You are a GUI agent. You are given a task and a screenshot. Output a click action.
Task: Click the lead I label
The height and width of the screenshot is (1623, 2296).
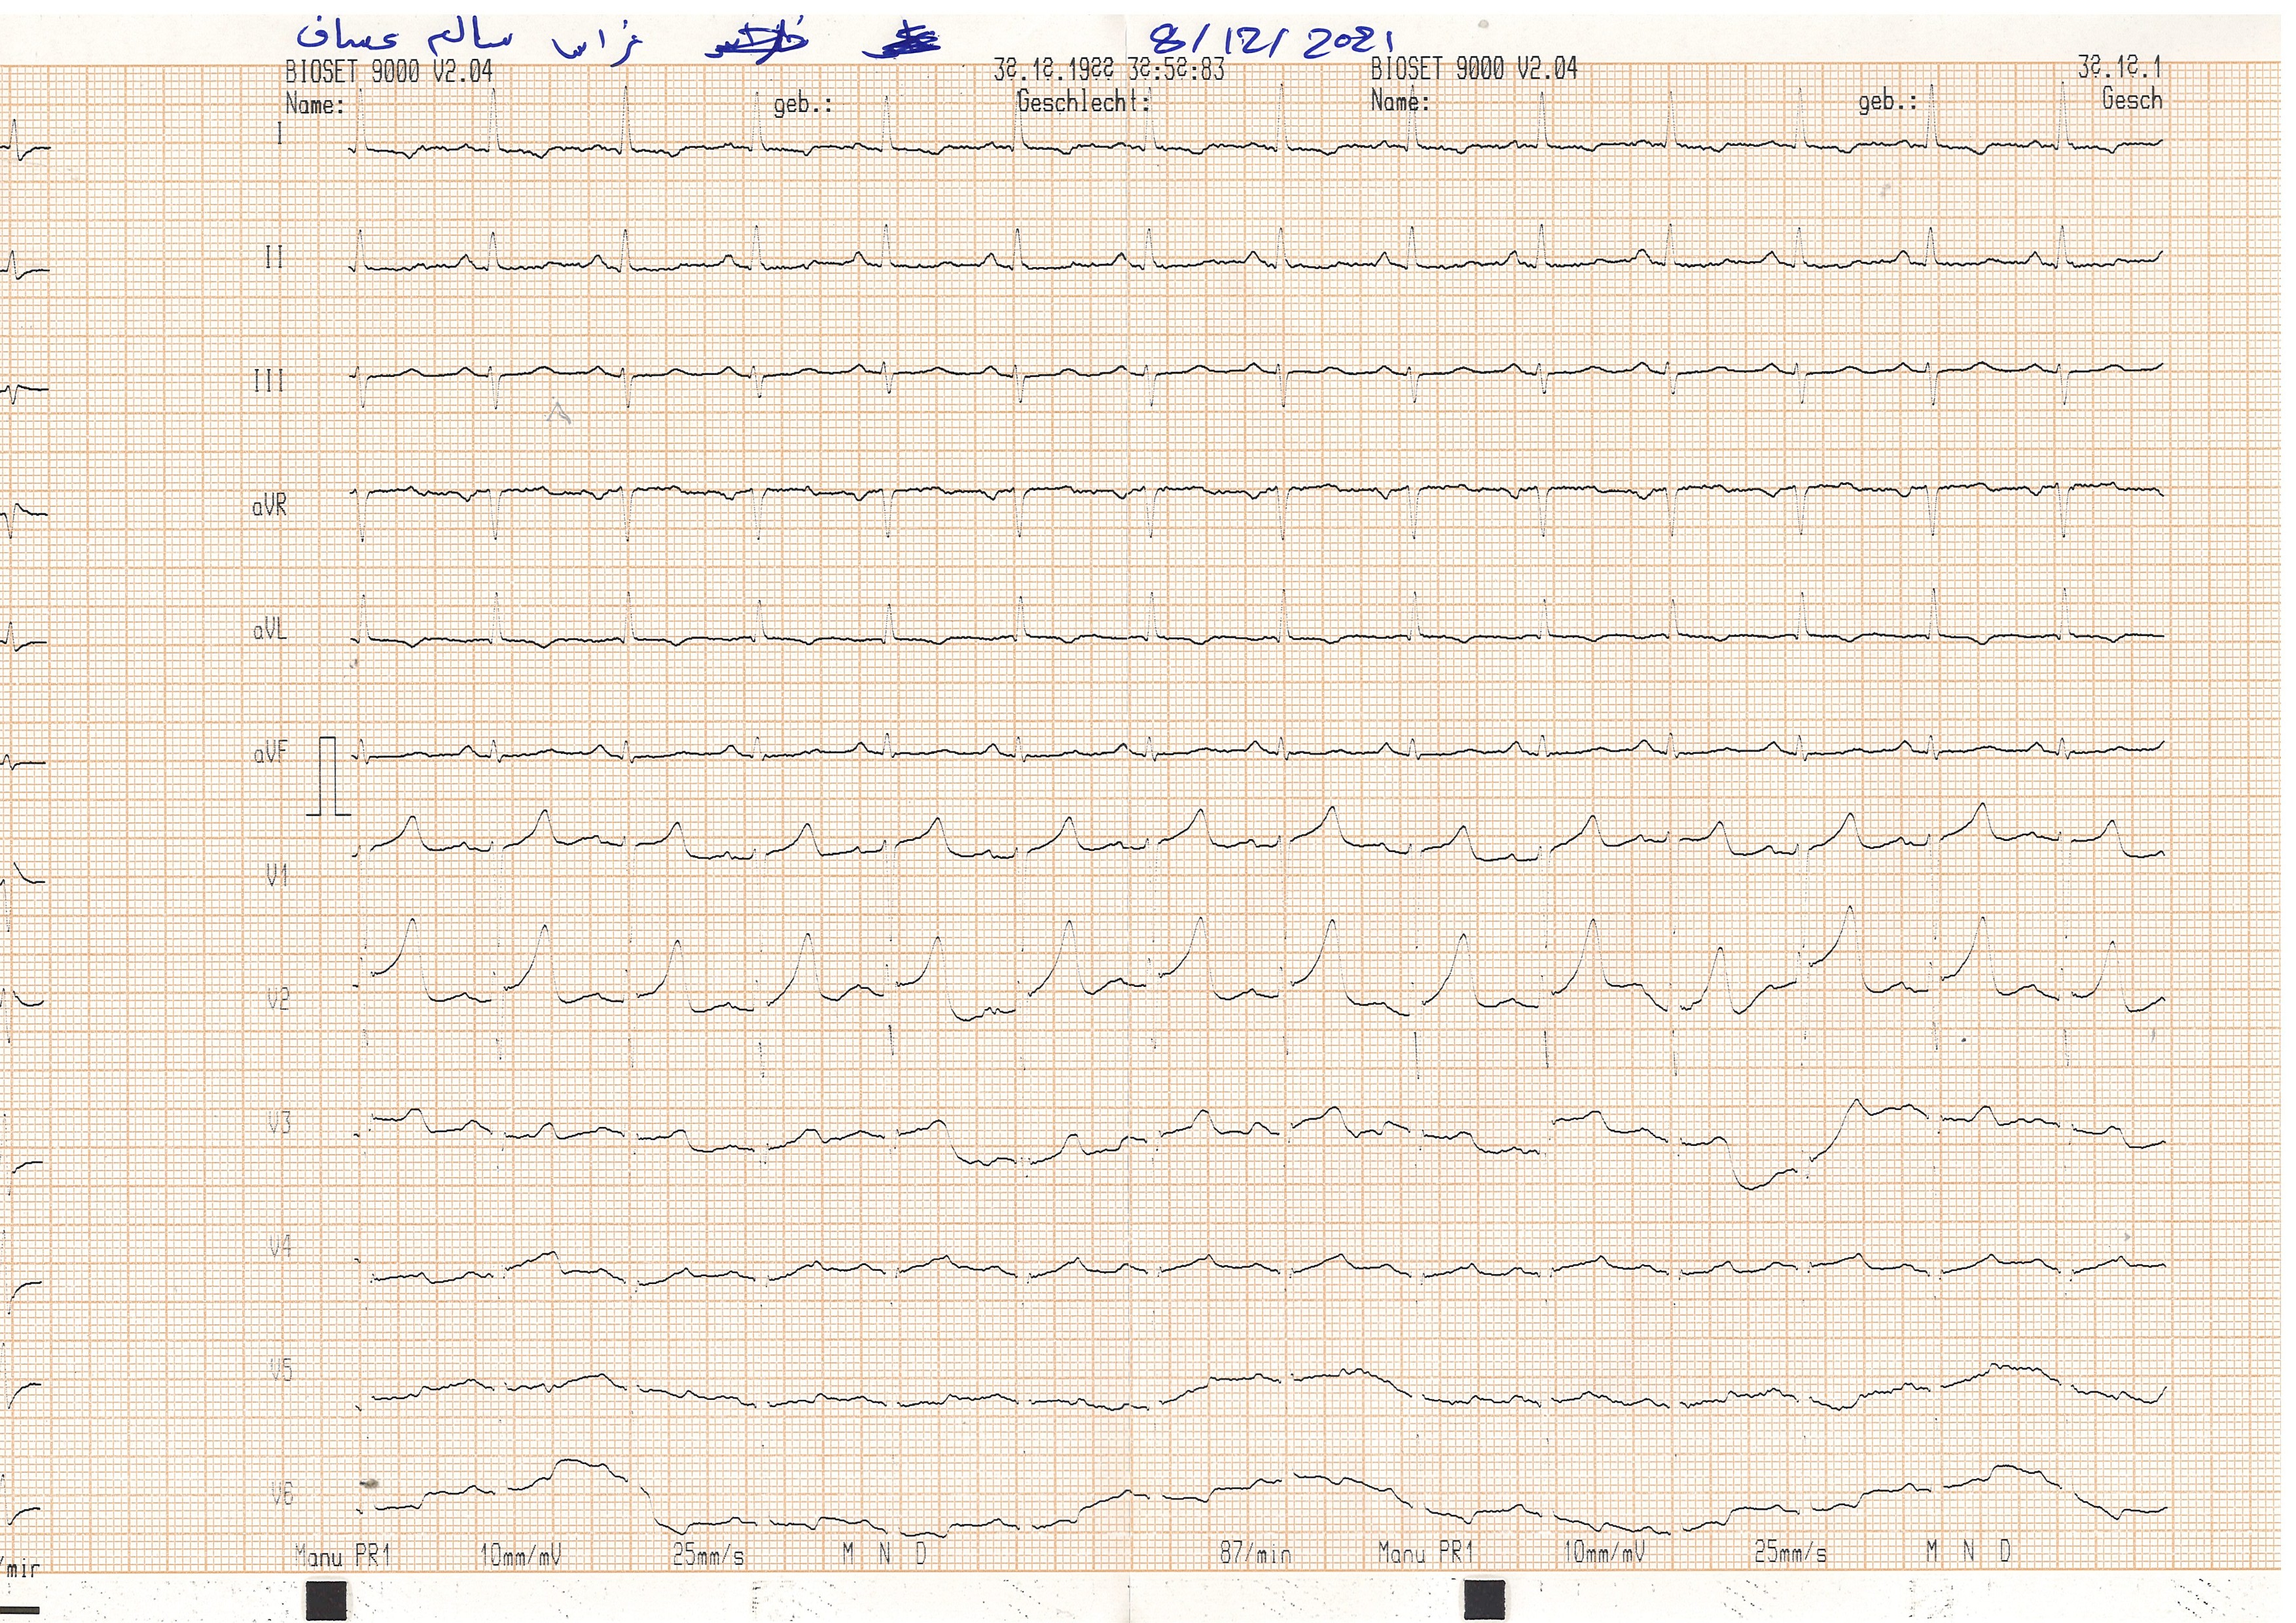click(x=279, y=133)
